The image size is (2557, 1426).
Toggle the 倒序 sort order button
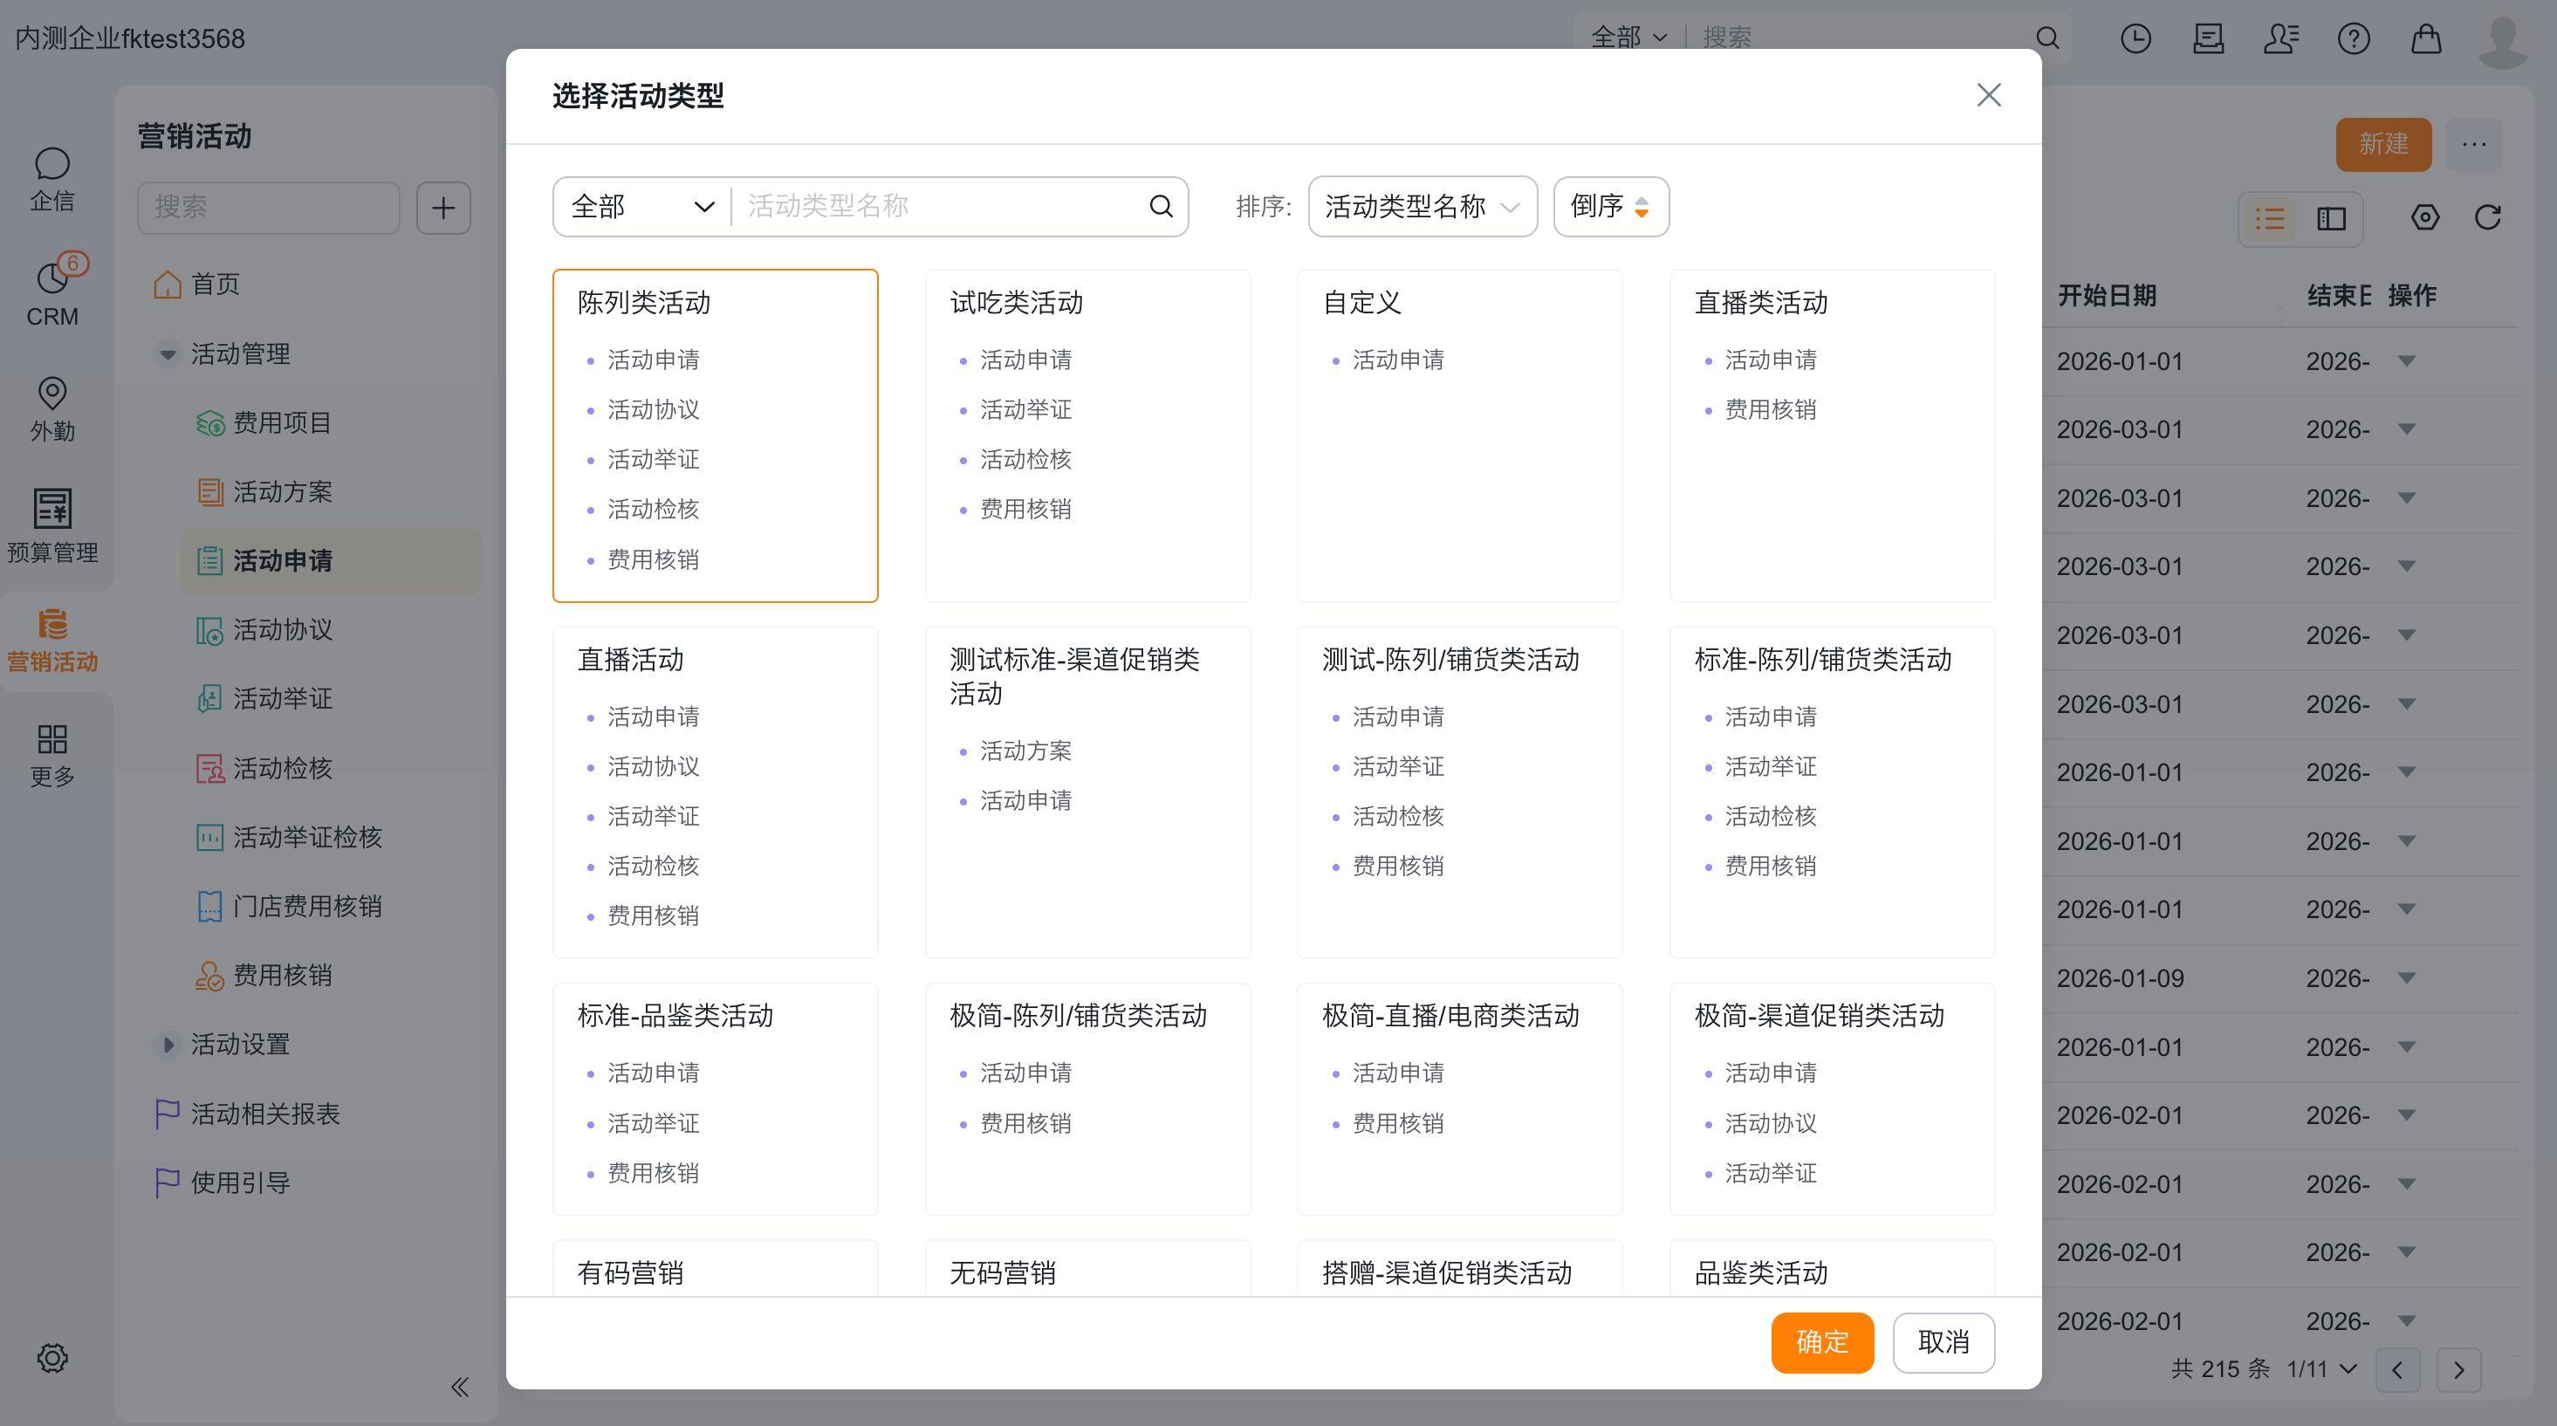[x=1610, y=207]
